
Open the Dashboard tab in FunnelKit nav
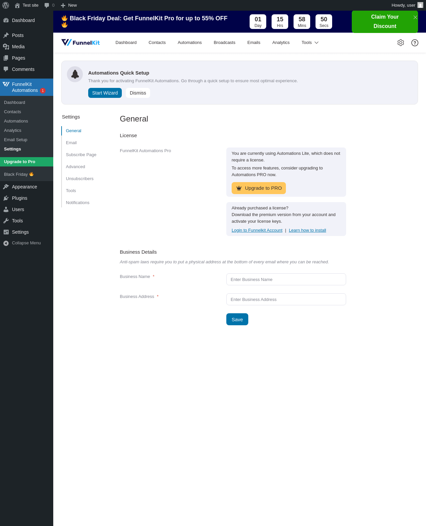pos(126,43)
